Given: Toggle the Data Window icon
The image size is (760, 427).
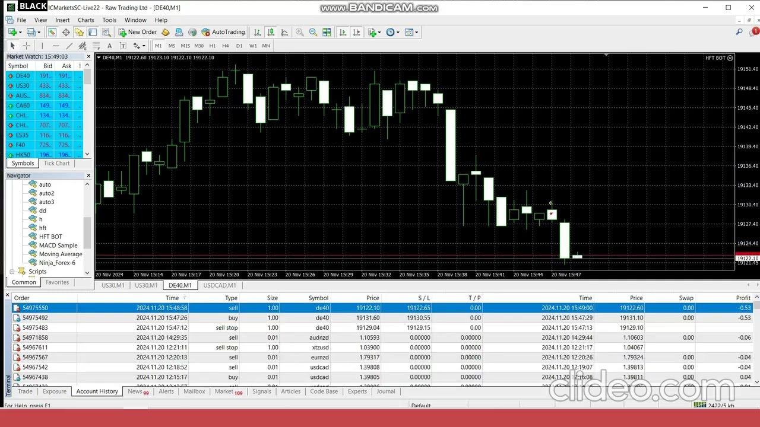Looking at the screenshot, I should point(66,32).
